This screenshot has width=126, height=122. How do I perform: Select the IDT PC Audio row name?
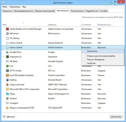[15, 71]
